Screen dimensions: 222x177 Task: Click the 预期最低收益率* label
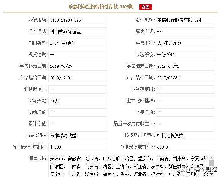(30, 147)
